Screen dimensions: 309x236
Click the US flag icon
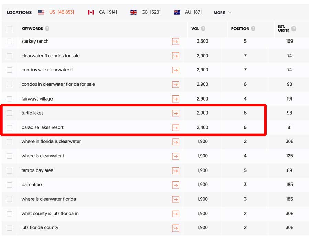41,12
